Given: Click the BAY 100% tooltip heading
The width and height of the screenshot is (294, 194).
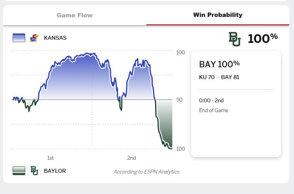Looking at the screenshot, I should tap(219, 64).
